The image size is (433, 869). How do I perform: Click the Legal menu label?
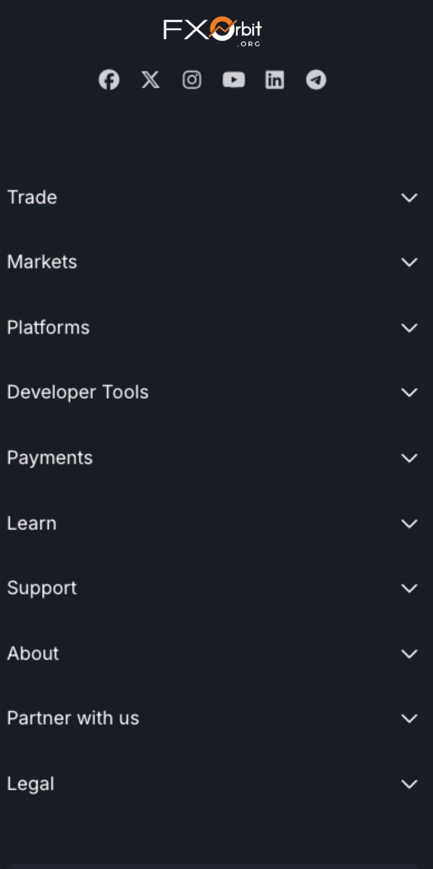pos(31,784)
